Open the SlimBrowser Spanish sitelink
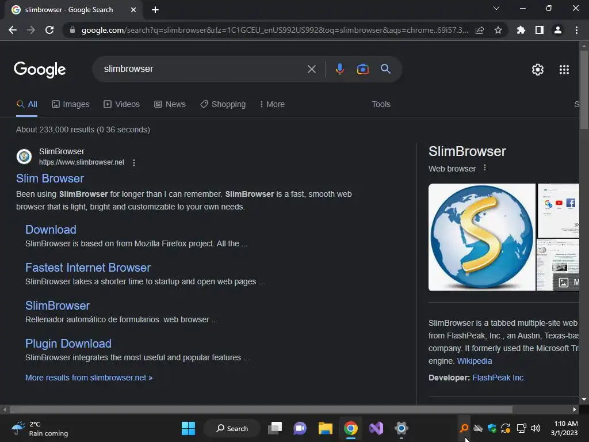The width and height of the screenshot is (589, 442). click(58, 306)
